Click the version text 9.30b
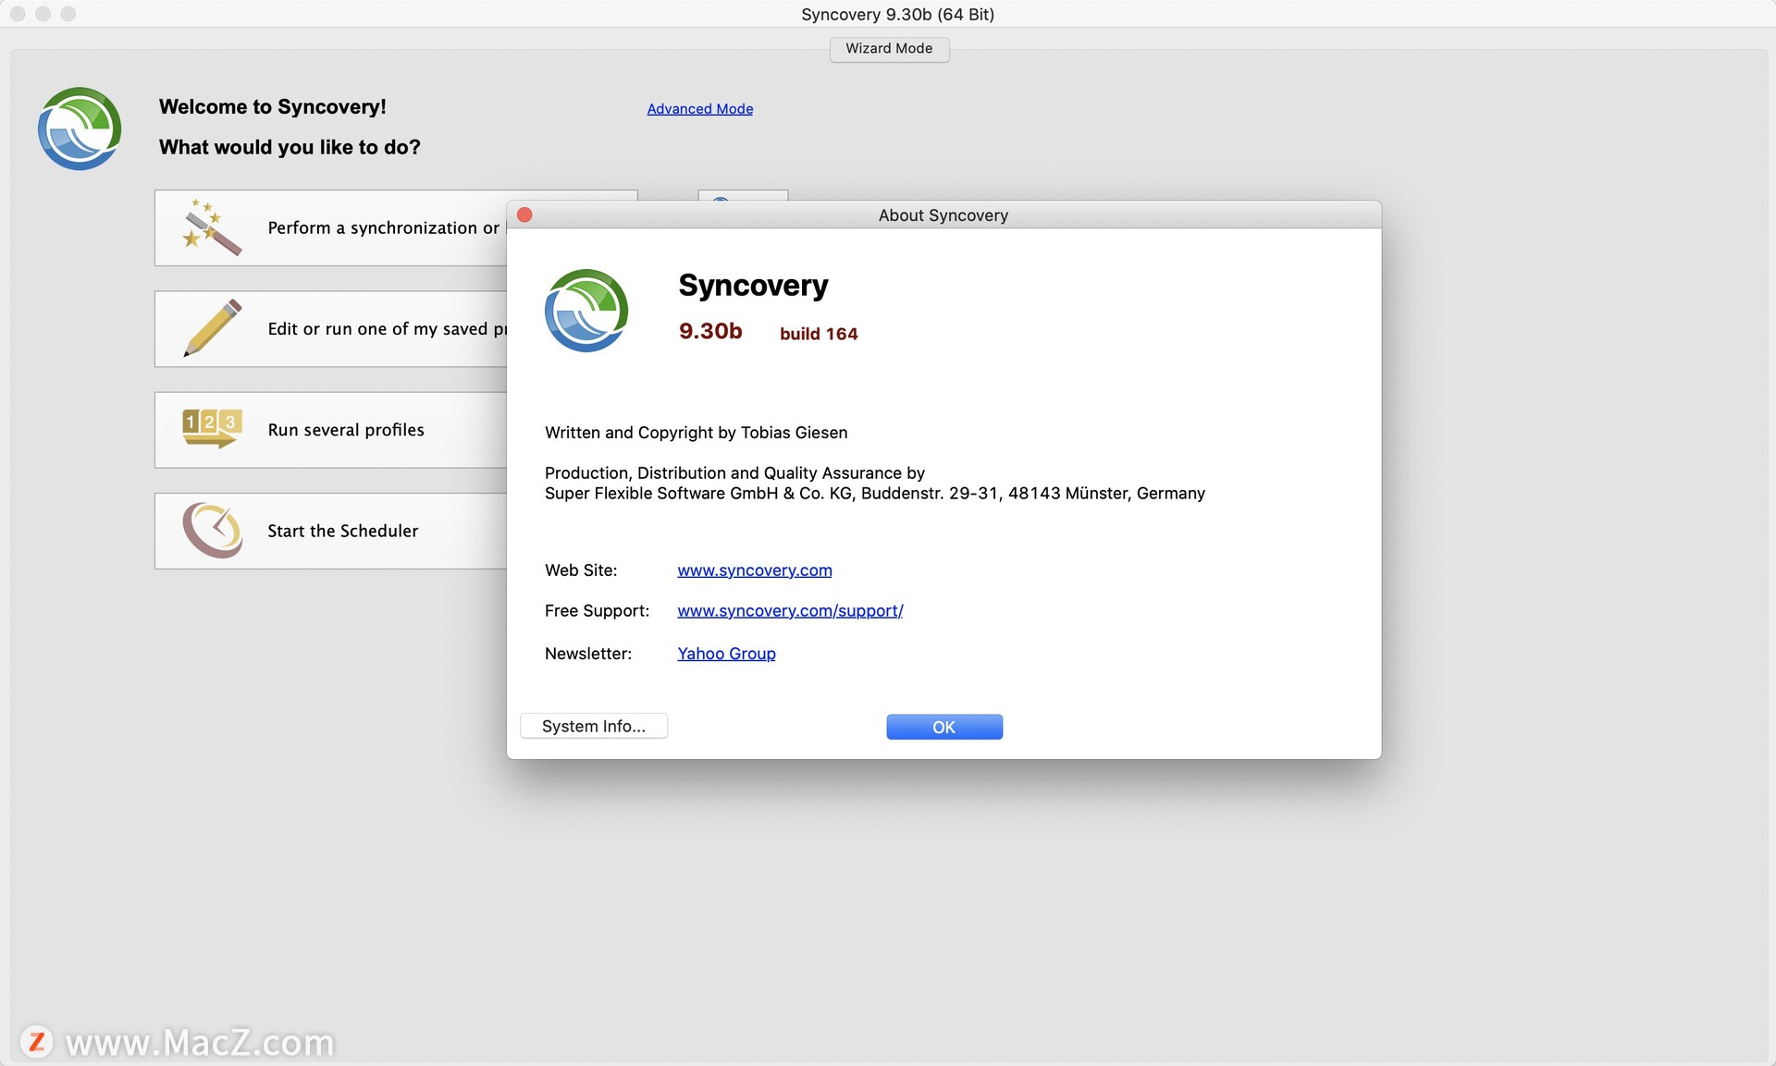Image resolution: width=1776 pixels, height=1066 pixels. [710, 331]
